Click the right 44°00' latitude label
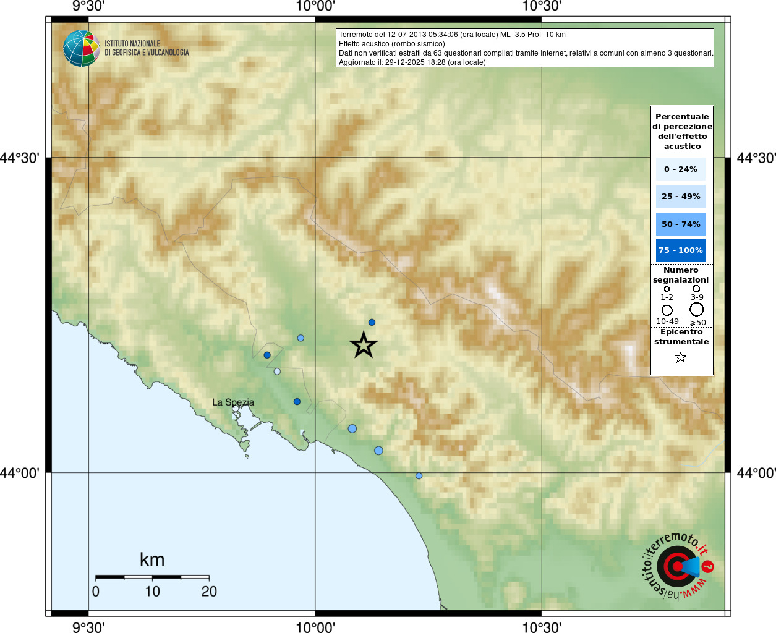This screenshot has height=633, width=776. (x=756, y=473)
